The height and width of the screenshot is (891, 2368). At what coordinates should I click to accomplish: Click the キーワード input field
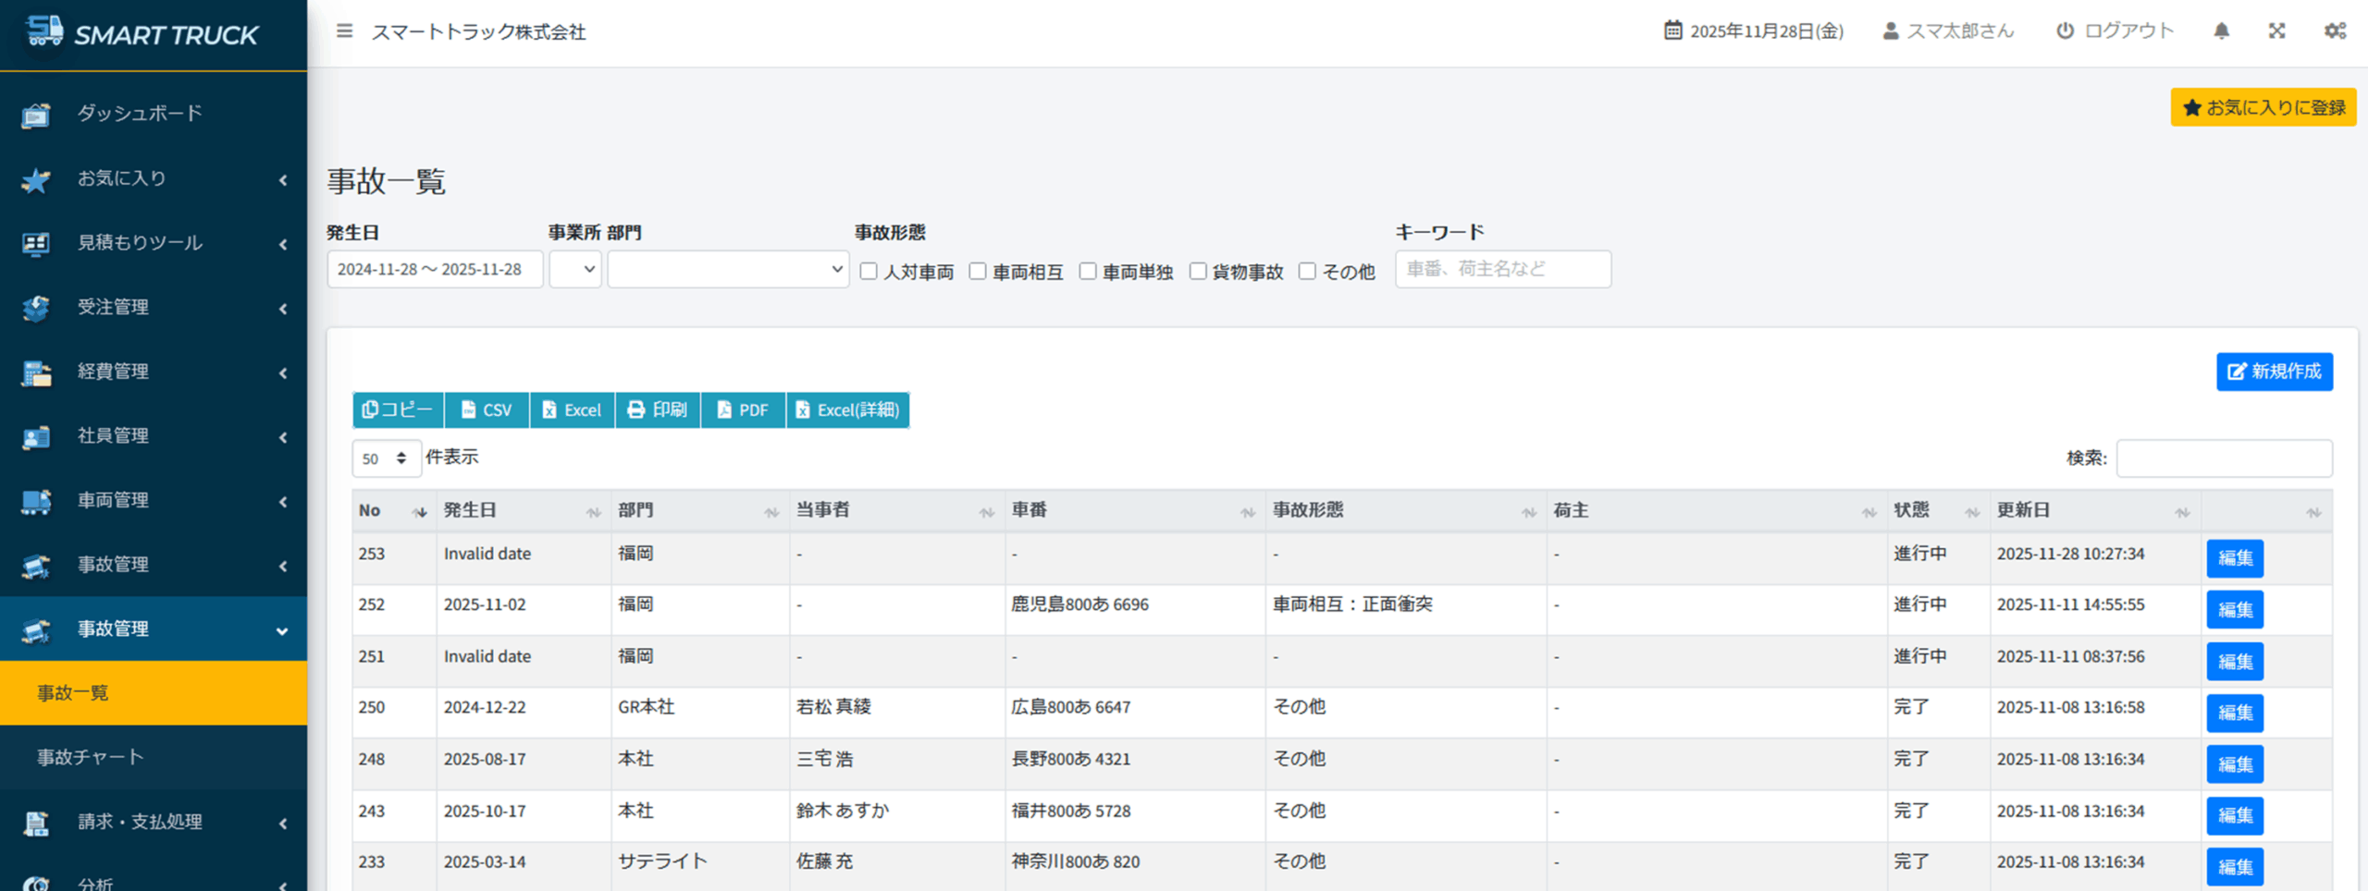coord(1502,269)
